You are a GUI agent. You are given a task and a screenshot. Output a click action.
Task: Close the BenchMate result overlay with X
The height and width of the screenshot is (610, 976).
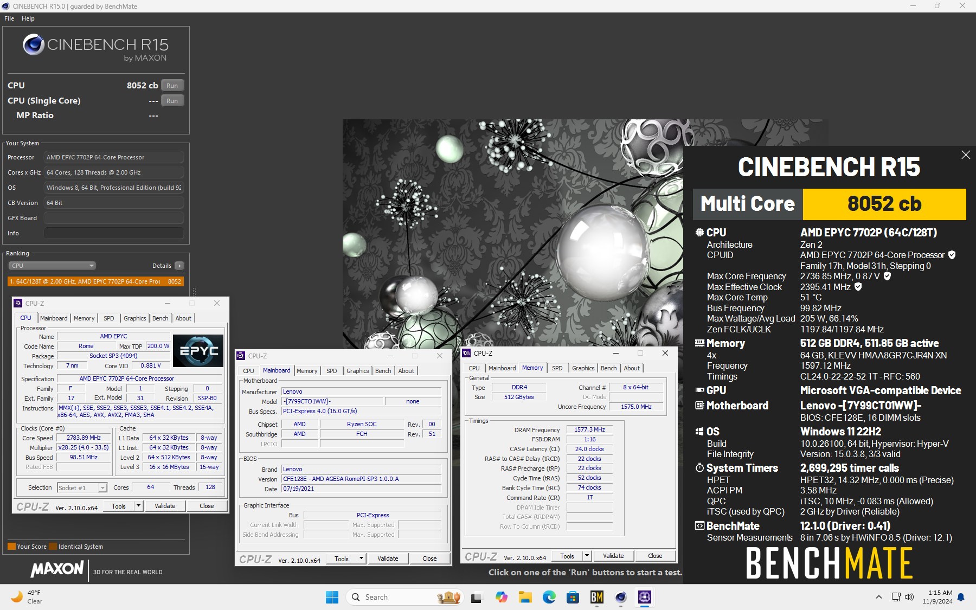(x=966, y=155)
